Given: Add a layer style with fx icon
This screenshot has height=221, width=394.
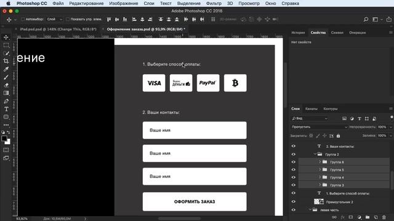Looking at the screenshot, I should (342, 217).
